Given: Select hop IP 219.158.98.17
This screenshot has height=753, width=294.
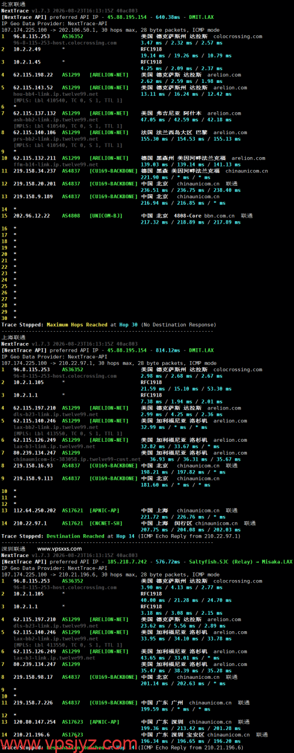Looking at the screenshot, I should click(x=33, y=677).
